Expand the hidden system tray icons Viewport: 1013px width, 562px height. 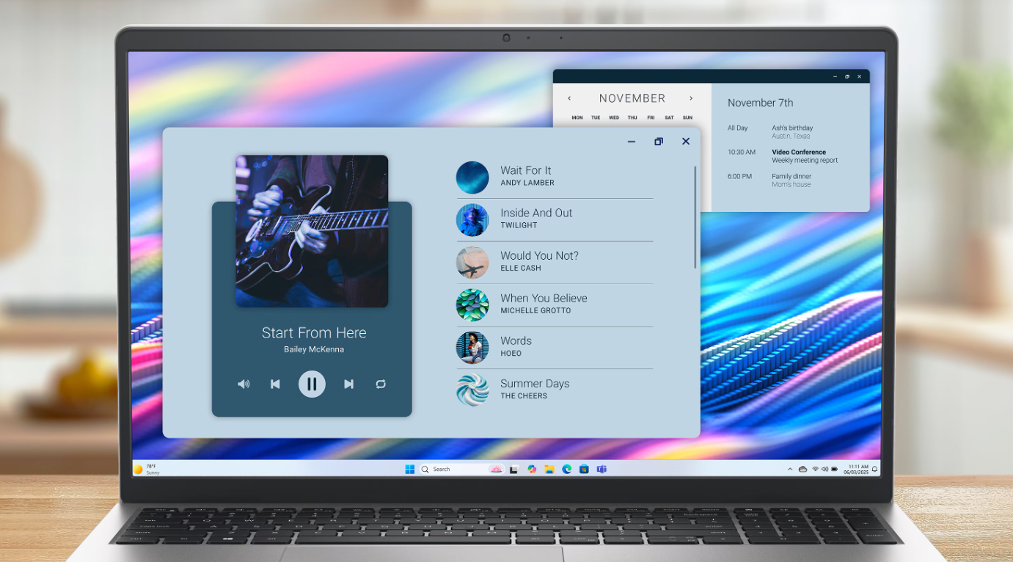pyautogui.click(x=790, y=470)
